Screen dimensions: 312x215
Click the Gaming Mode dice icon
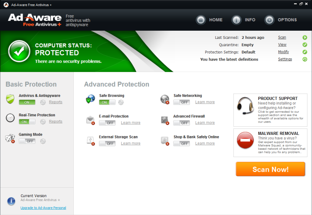pyautogui.click(x=10, y=138)
